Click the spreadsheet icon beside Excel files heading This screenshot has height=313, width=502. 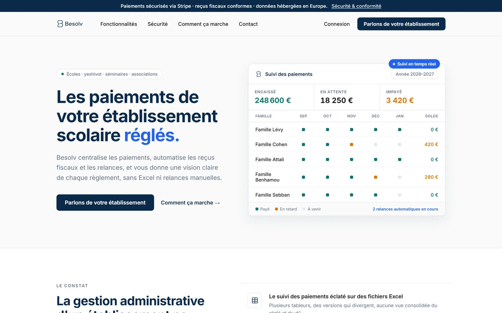tap(255, 300)
